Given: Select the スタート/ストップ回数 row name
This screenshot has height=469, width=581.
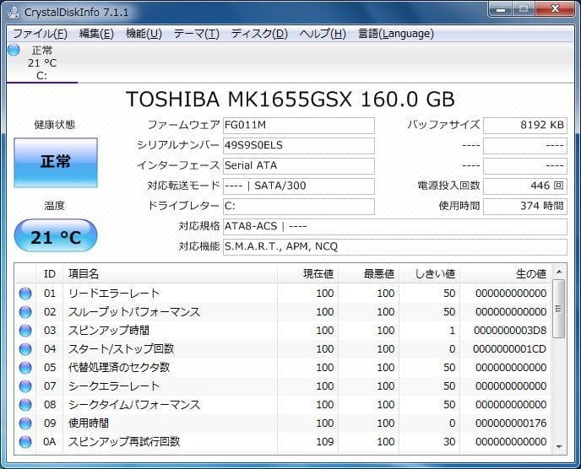Looking at the screenshot, I should point(121,349).
